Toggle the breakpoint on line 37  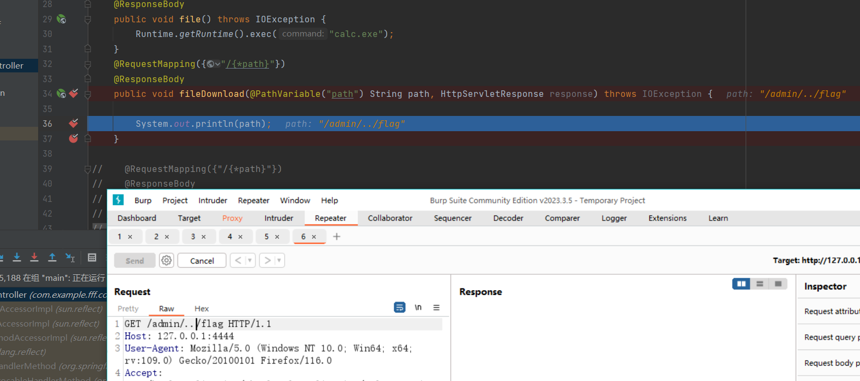click(x=74, y=139)
